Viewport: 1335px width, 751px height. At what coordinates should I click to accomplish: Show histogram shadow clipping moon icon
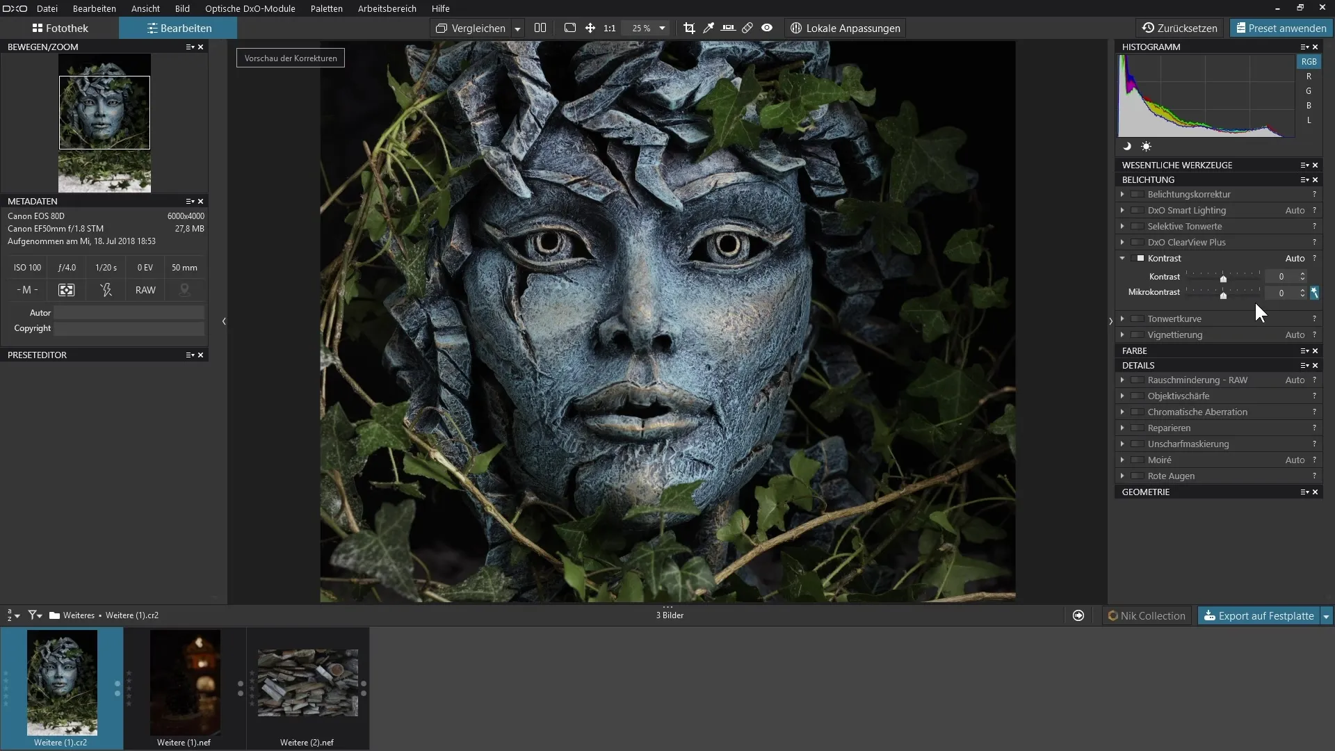pyautogui.click(x=1127, y=147)
